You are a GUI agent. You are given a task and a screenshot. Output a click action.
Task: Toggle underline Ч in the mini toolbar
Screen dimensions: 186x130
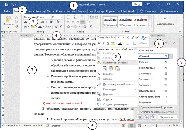coord(108,43)
